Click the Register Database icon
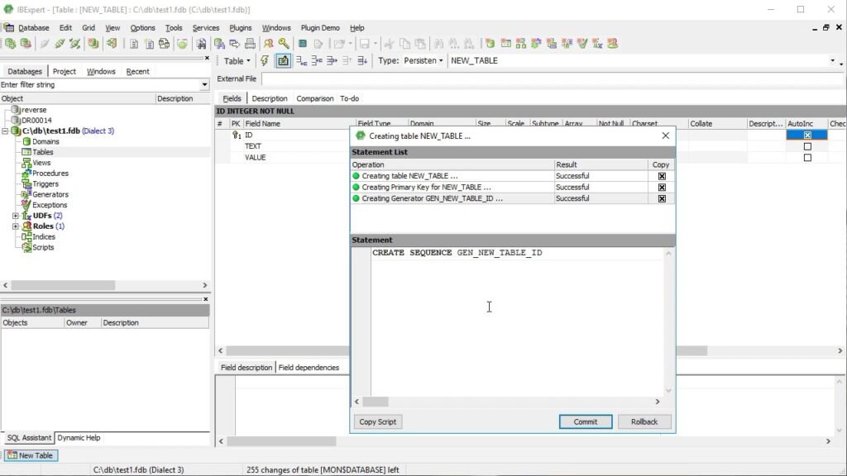 coord(10,44)
